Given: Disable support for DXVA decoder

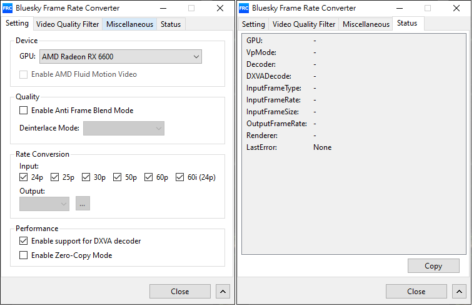Looking at the screenshot, I should [x=24, y=241].
